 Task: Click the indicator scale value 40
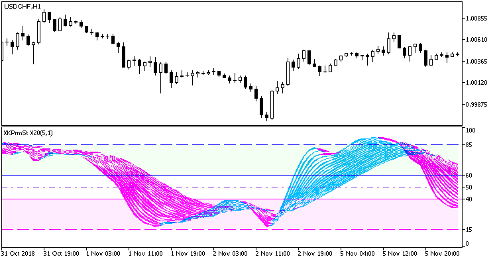(x=469, y=199)
